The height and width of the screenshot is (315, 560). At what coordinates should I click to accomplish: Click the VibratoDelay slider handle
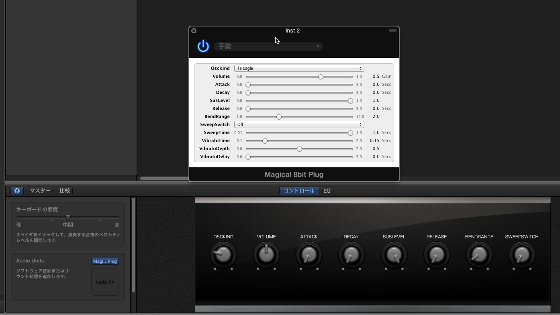coord(248,157)
